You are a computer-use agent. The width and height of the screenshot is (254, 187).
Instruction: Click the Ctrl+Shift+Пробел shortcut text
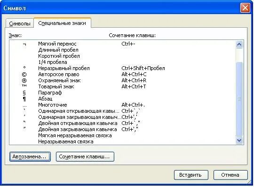point(143,68)
